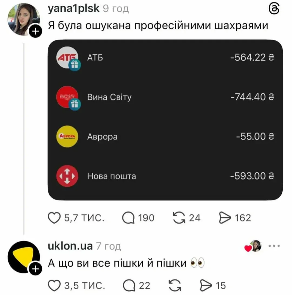This screenshot has width=292, height=295.
Task: Repost the yana1plsk post
Action: point(179,218)
